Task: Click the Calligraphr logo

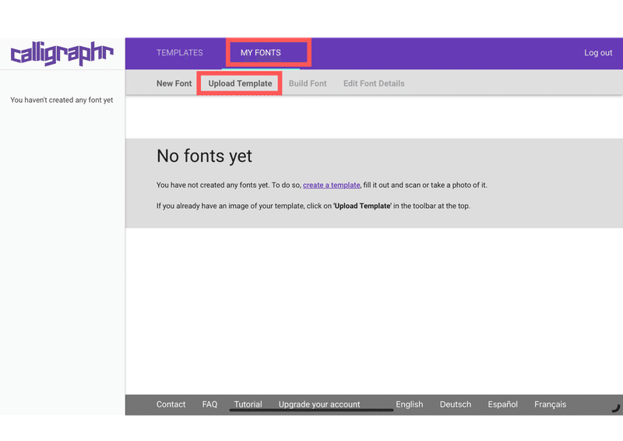Action: [62, 53]
